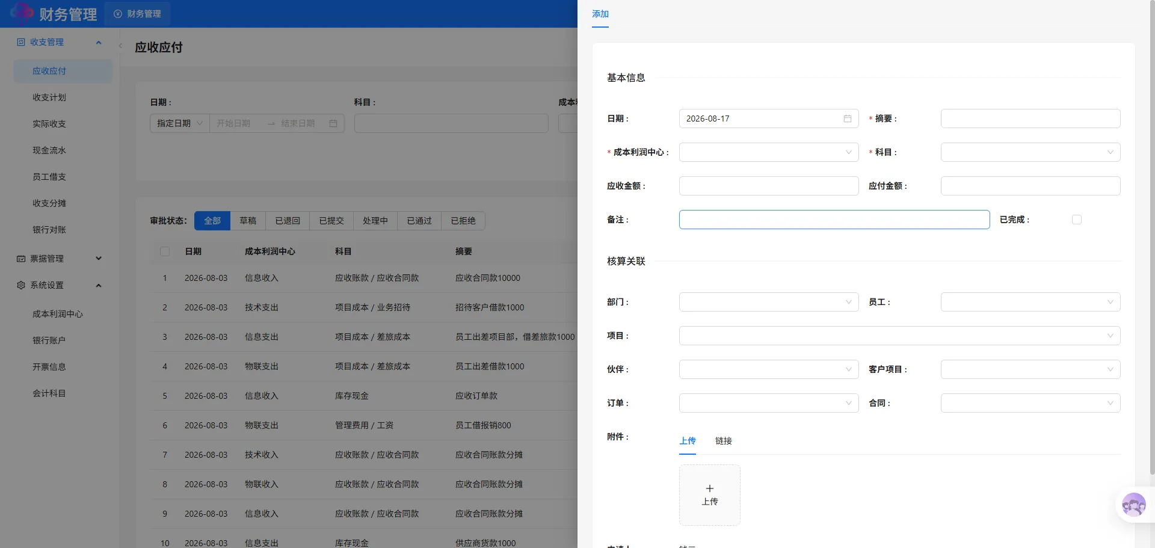
Task: Filter by 已退回 approval status
Action: pyautogui.click(x=288, y=221)
